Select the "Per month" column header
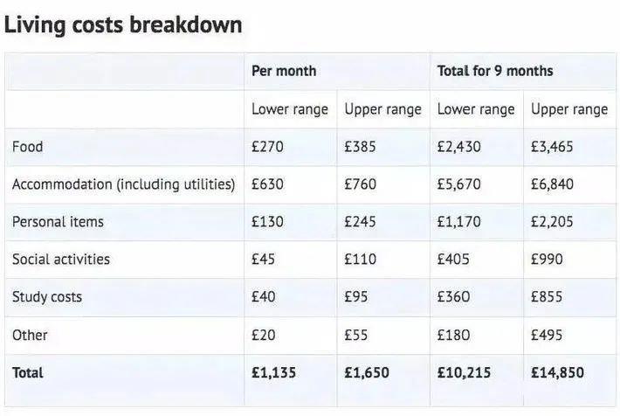 [284, 71]
